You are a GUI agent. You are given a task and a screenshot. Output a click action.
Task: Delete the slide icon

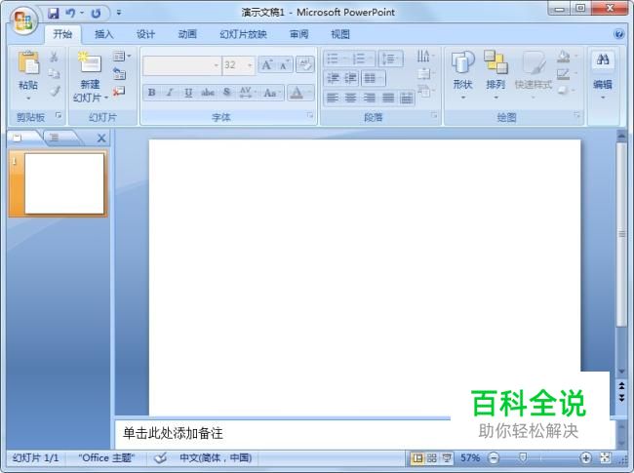[x=119, y=92]
